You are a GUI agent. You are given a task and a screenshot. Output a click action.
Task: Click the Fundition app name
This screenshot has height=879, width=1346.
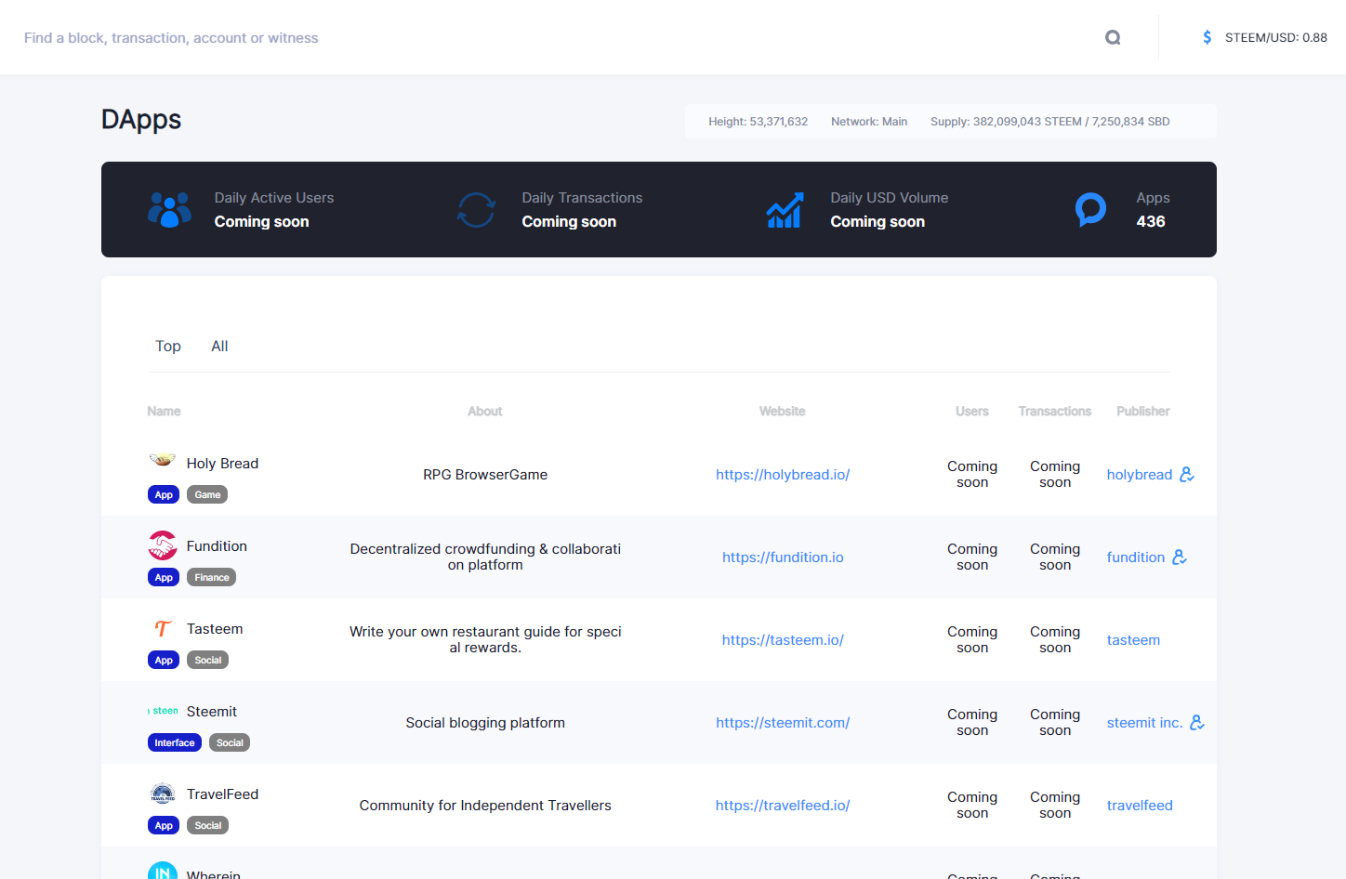pyautogui.click(x=217, y=546)
